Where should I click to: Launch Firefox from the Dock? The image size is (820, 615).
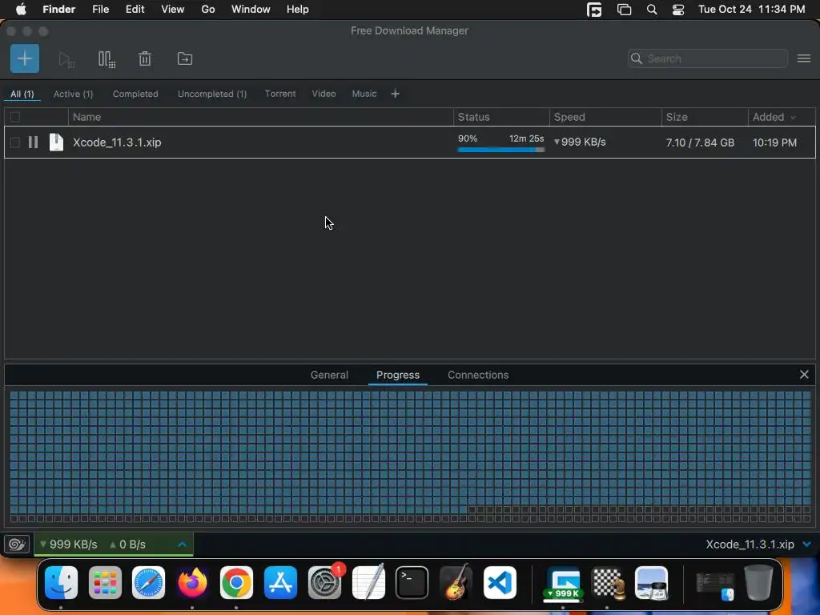(192, 583)
